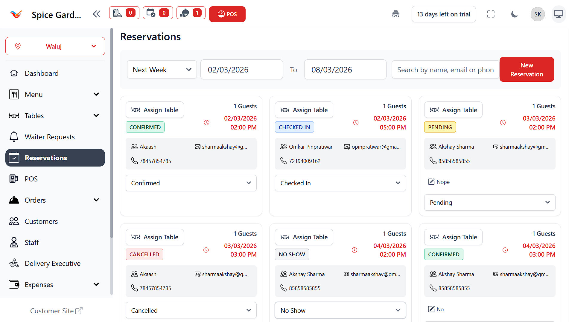Image resolution: width=569 pixels, height=322 pixels.
Task: Expand the Menu section in the sidebar
Action: [34, 94]
